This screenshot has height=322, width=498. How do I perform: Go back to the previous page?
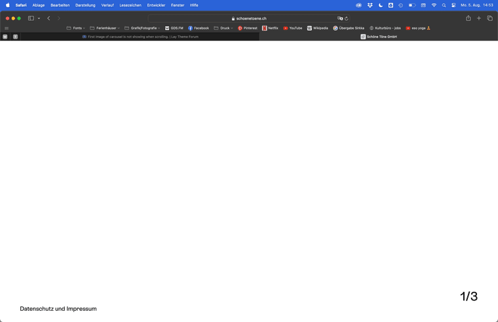48,18
